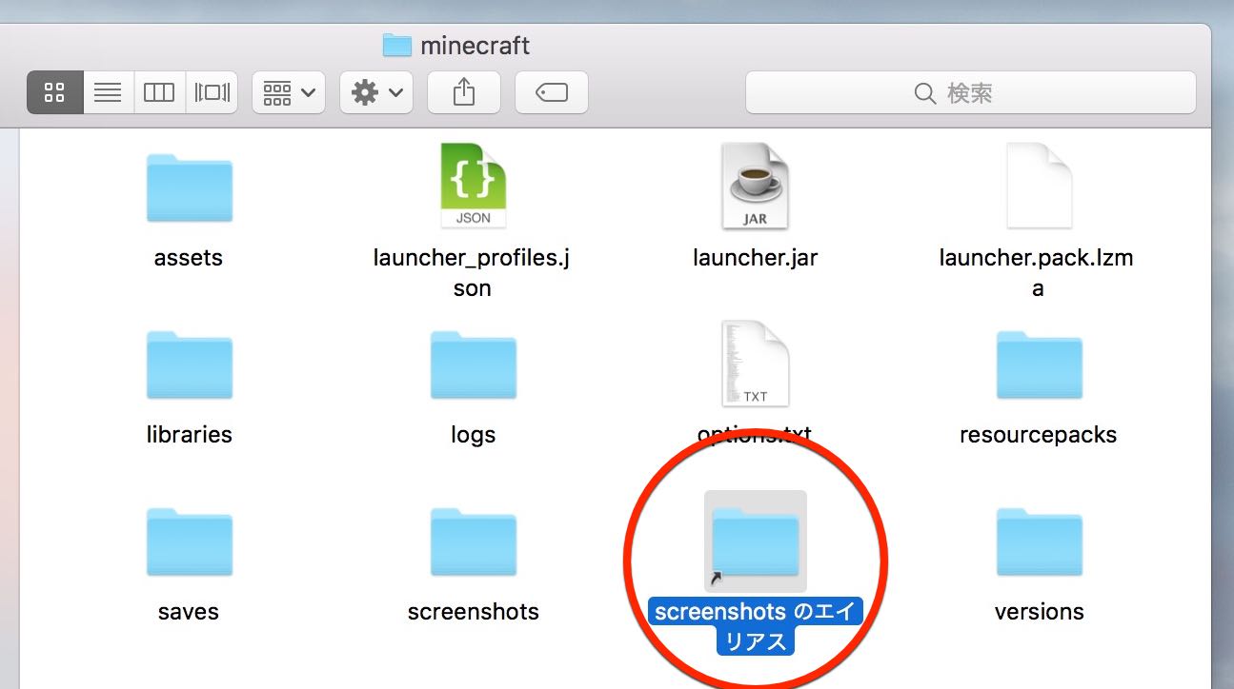
Task: Open the item arrangement dropdown
Action: click(289, 92)
